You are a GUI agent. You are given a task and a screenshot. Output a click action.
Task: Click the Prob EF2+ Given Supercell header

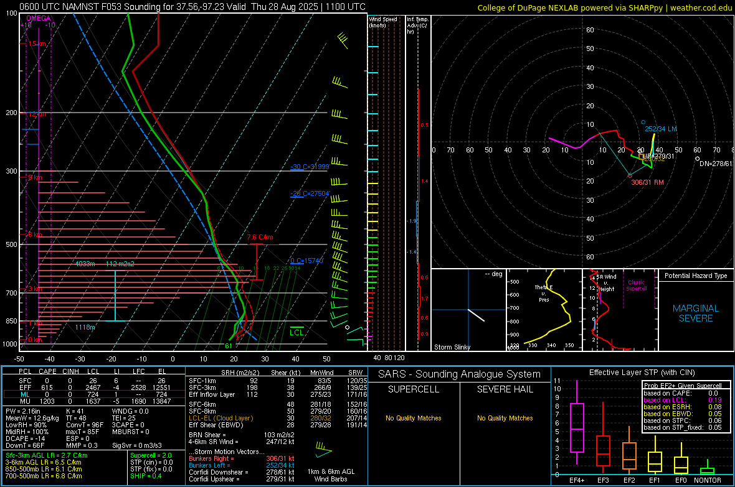coord(683,386)
